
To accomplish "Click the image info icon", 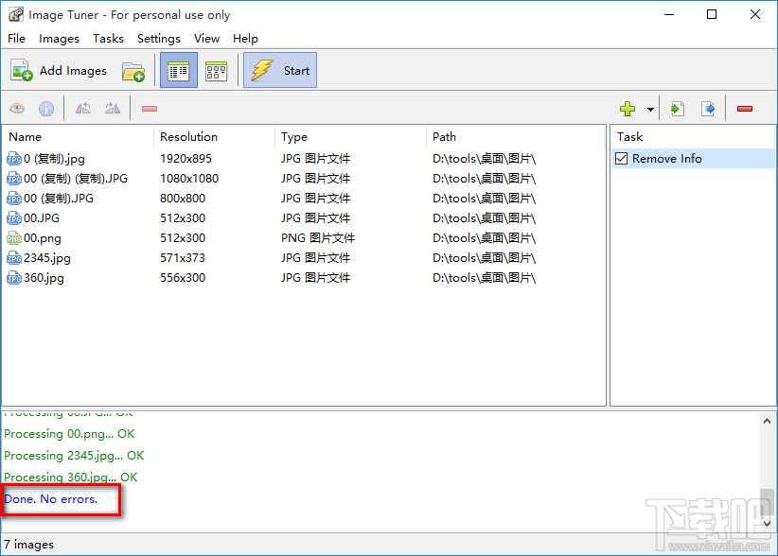I will point(45,109).
